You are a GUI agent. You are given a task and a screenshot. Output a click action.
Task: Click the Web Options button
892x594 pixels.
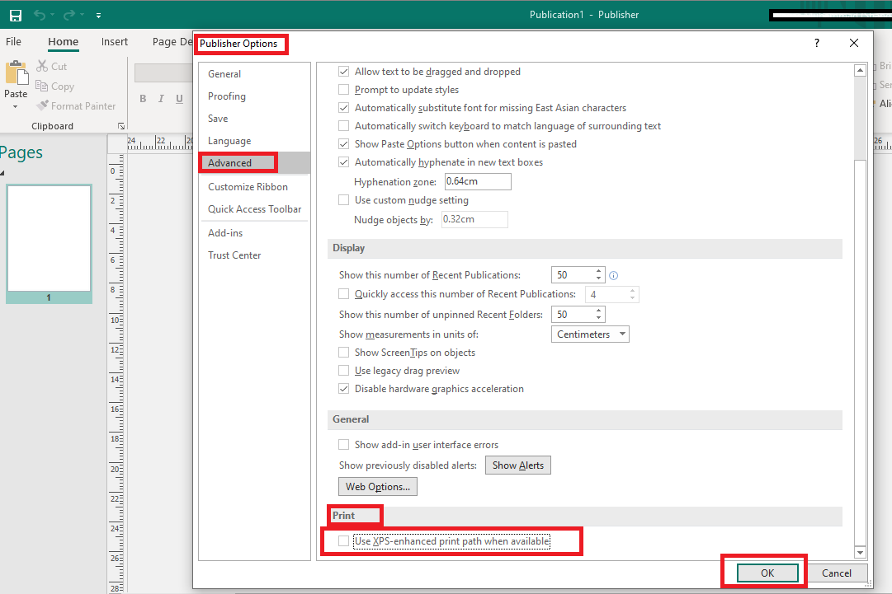378,487
